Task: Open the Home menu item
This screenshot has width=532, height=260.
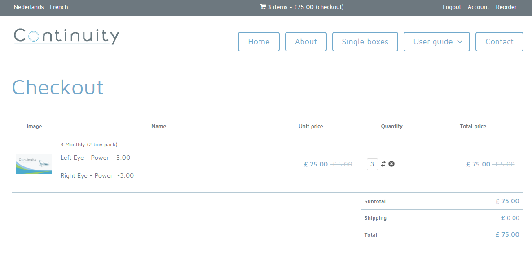Action: tap(259, 42)
